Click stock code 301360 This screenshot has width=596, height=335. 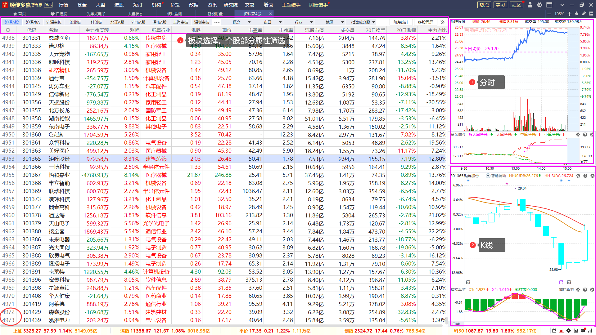[x=32, y=135]
